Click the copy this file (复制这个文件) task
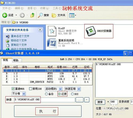The image size is (133, 118). coord(19,45)
